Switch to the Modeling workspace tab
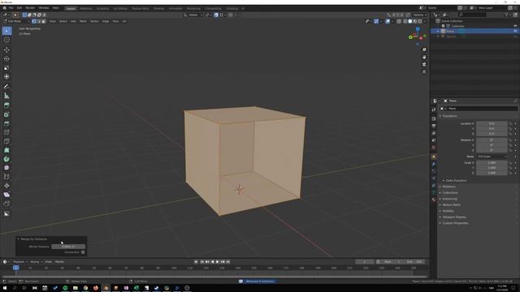This screenshot has width=520, height=292. tap(86, 9)
